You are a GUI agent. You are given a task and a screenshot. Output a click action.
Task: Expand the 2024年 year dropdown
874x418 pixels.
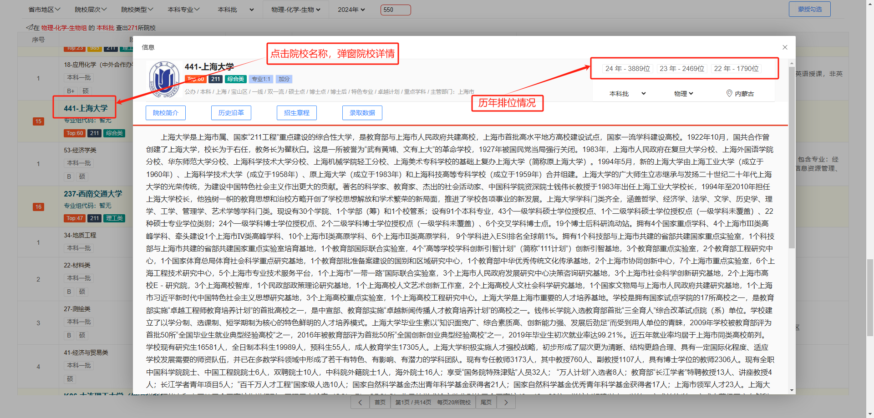(x=351, y=10)
